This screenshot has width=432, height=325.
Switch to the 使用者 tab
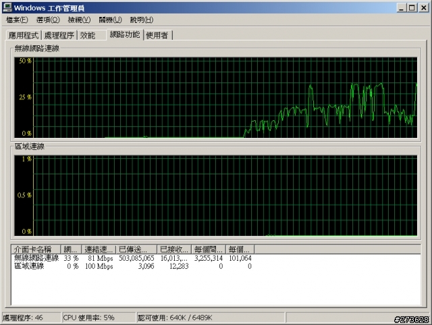(x=158, y=35)
